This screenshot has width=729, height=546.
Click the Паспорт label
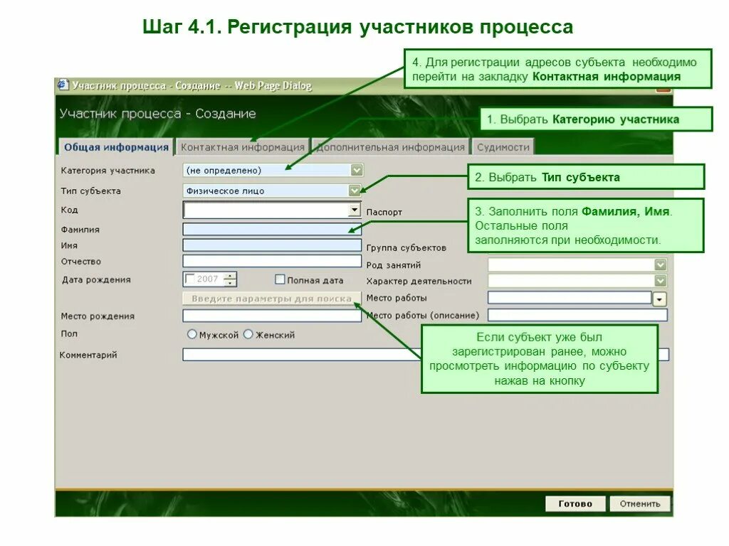pyautogui.click(x=384, y=212)
